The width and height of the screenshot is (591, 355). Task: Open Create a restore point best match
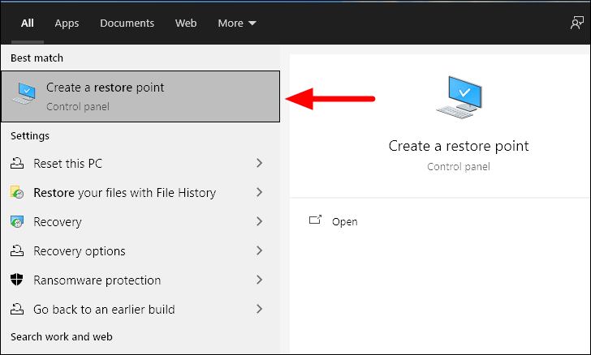click(x=140, y=96)
